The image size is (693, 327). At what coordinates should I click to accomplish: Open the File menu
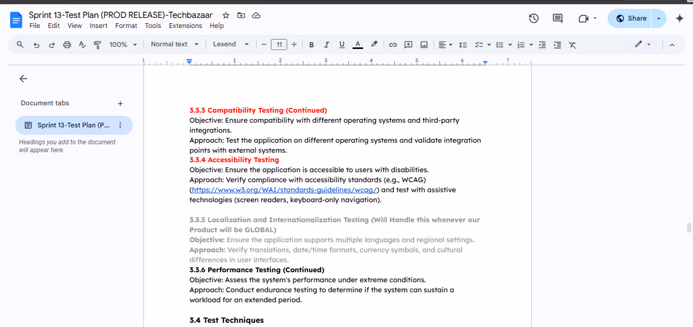coord(35,26)
